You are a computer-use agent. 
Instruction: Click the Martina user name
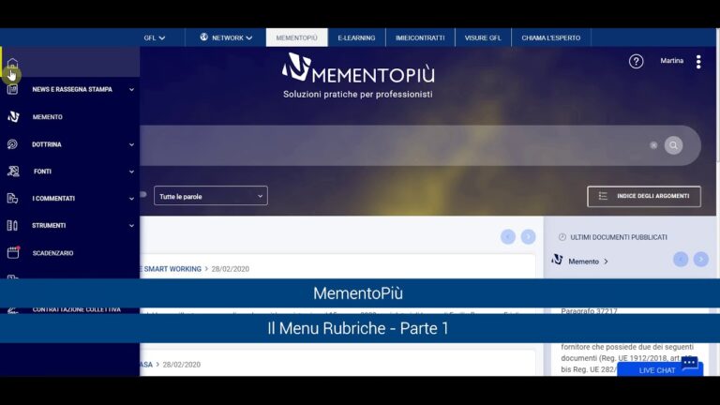click(x=672, y=61)
